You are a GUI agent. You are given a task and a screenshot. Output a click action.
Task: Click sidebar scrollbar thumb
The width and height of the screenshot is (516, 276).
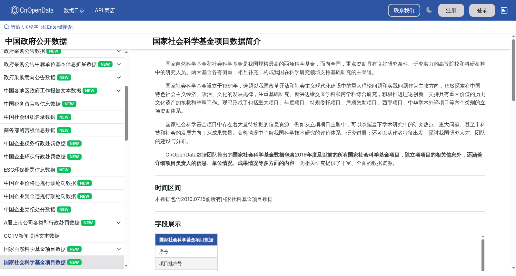(126, 113)
